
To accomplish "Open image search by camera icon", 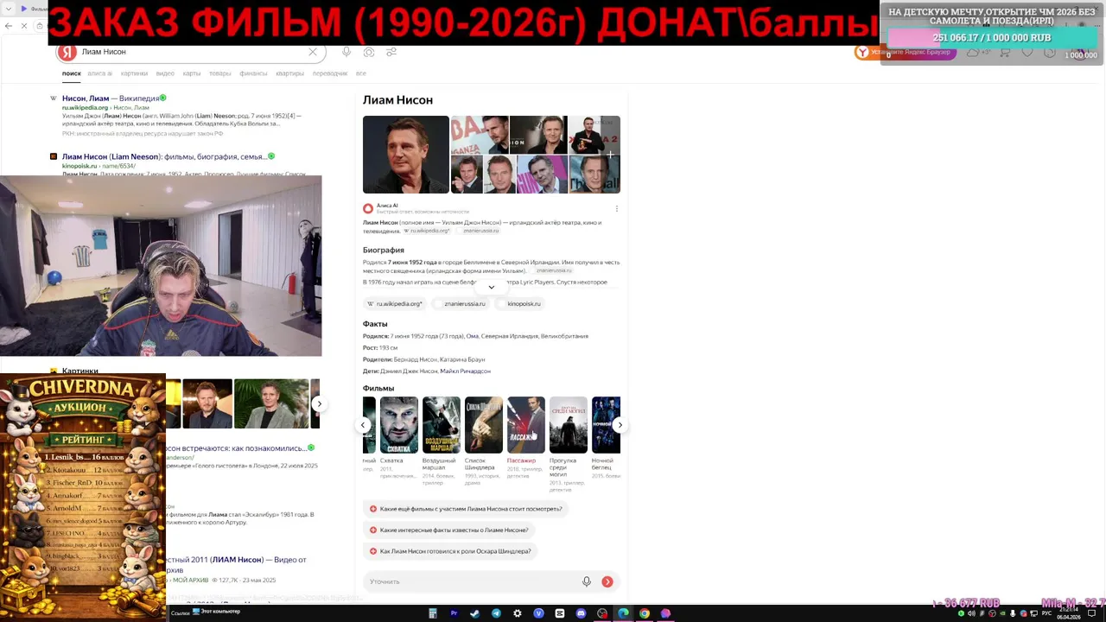I will pyautogui.click(x=369, y=52).
